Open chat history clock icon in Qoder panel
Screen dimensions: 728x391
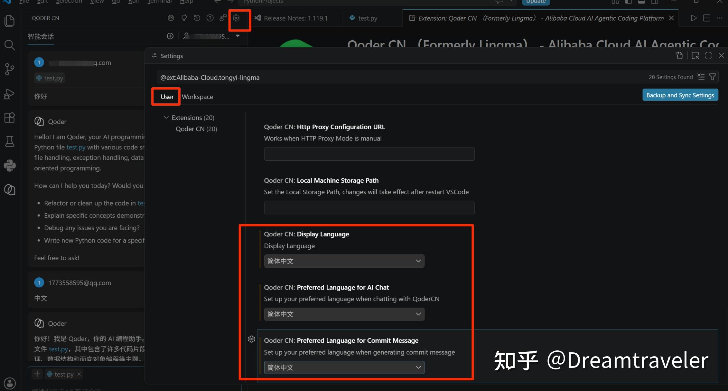[x=197, y=18]
